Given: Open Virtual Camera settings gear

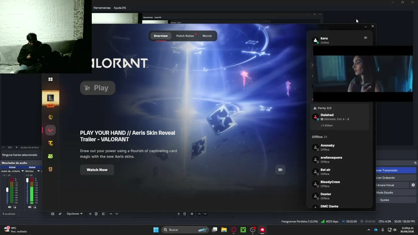Looking at the screenshot, I should coord(413,185).
